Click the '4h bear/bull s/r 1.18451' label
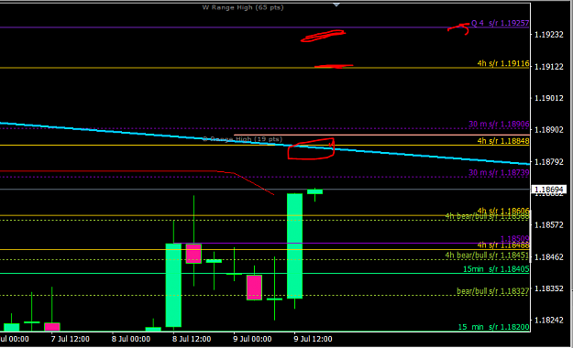This screenshot has height=348, width=573. (x=487, y=256)
